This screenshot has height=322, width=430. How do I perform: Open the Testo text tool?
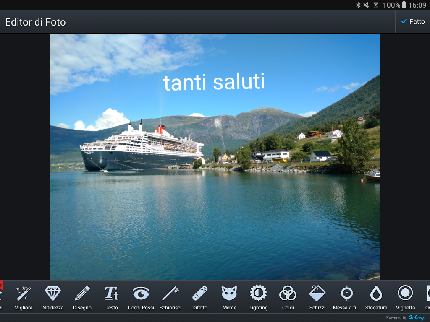112,298
